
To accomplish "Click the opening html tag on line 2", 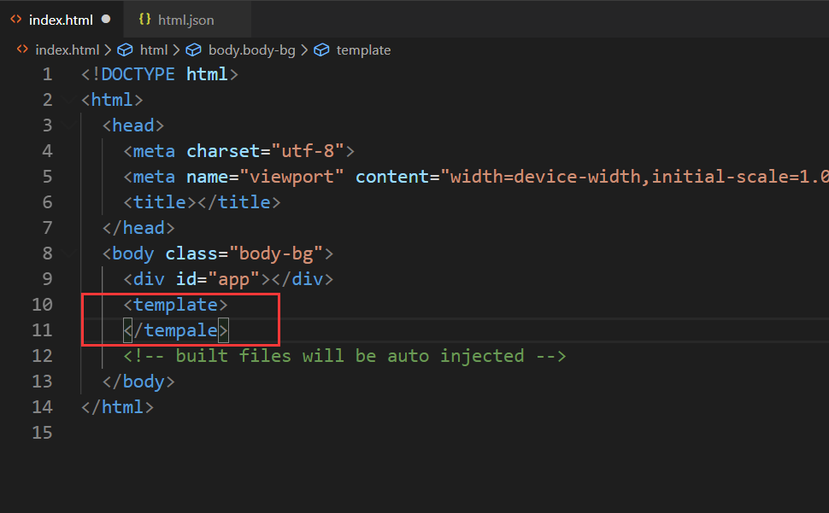I will point(112,100).
